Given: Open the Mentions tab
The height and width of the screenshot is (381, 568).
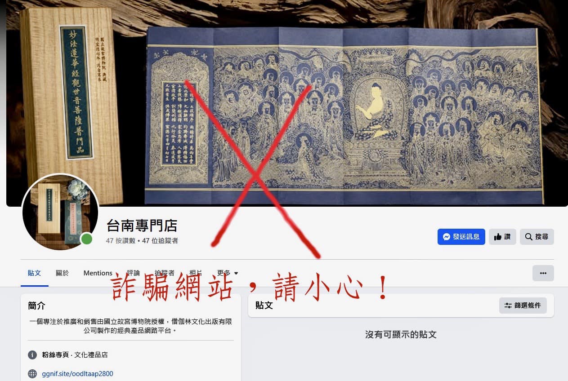Looking at the screenshot, I should pos(98,273).
